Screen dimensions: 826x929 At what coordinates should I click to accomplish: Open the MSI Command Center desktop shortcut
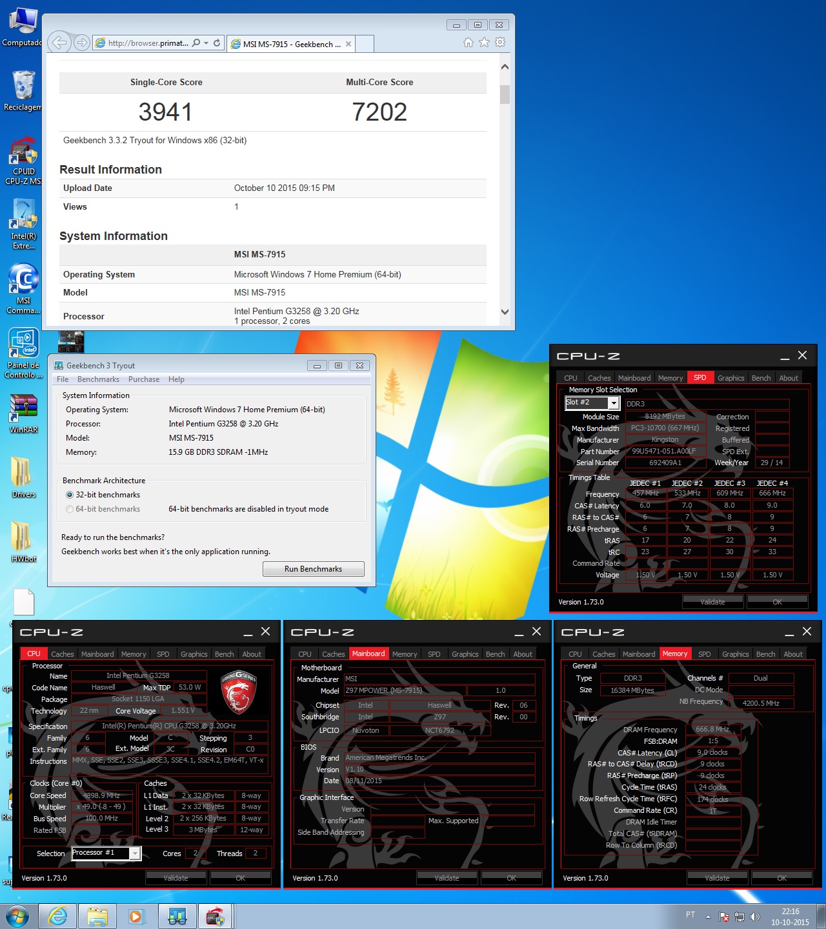point(23,289)
